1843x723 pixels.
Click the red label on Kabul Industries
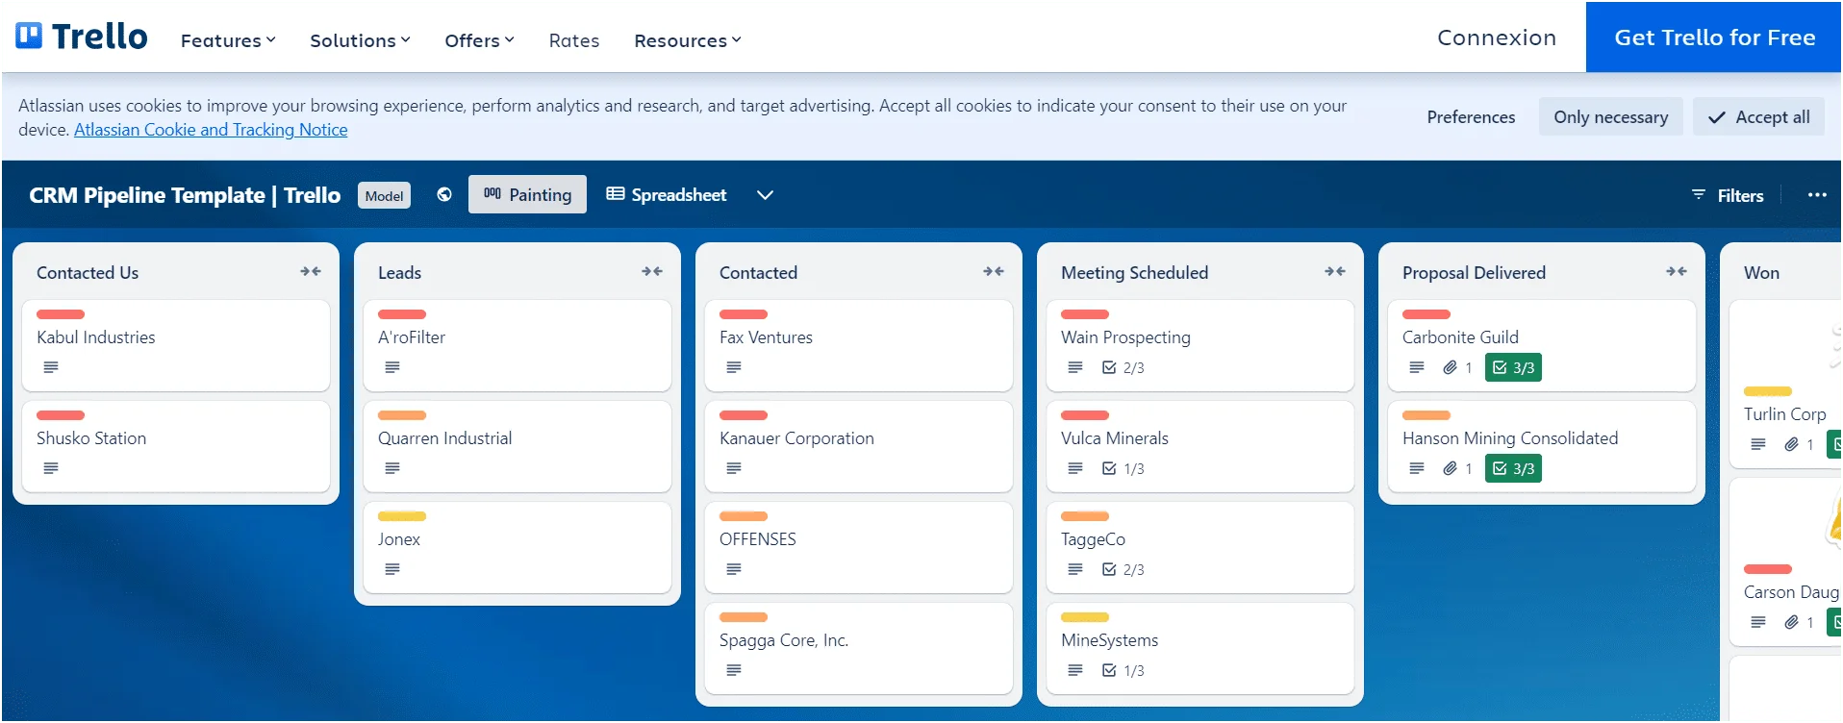[x=61, y=314]
